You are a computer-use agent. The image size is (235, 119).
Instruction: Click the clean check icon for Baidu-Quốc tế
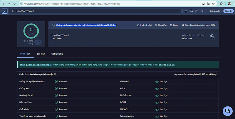pyautogui.click(x=56, y=95)
